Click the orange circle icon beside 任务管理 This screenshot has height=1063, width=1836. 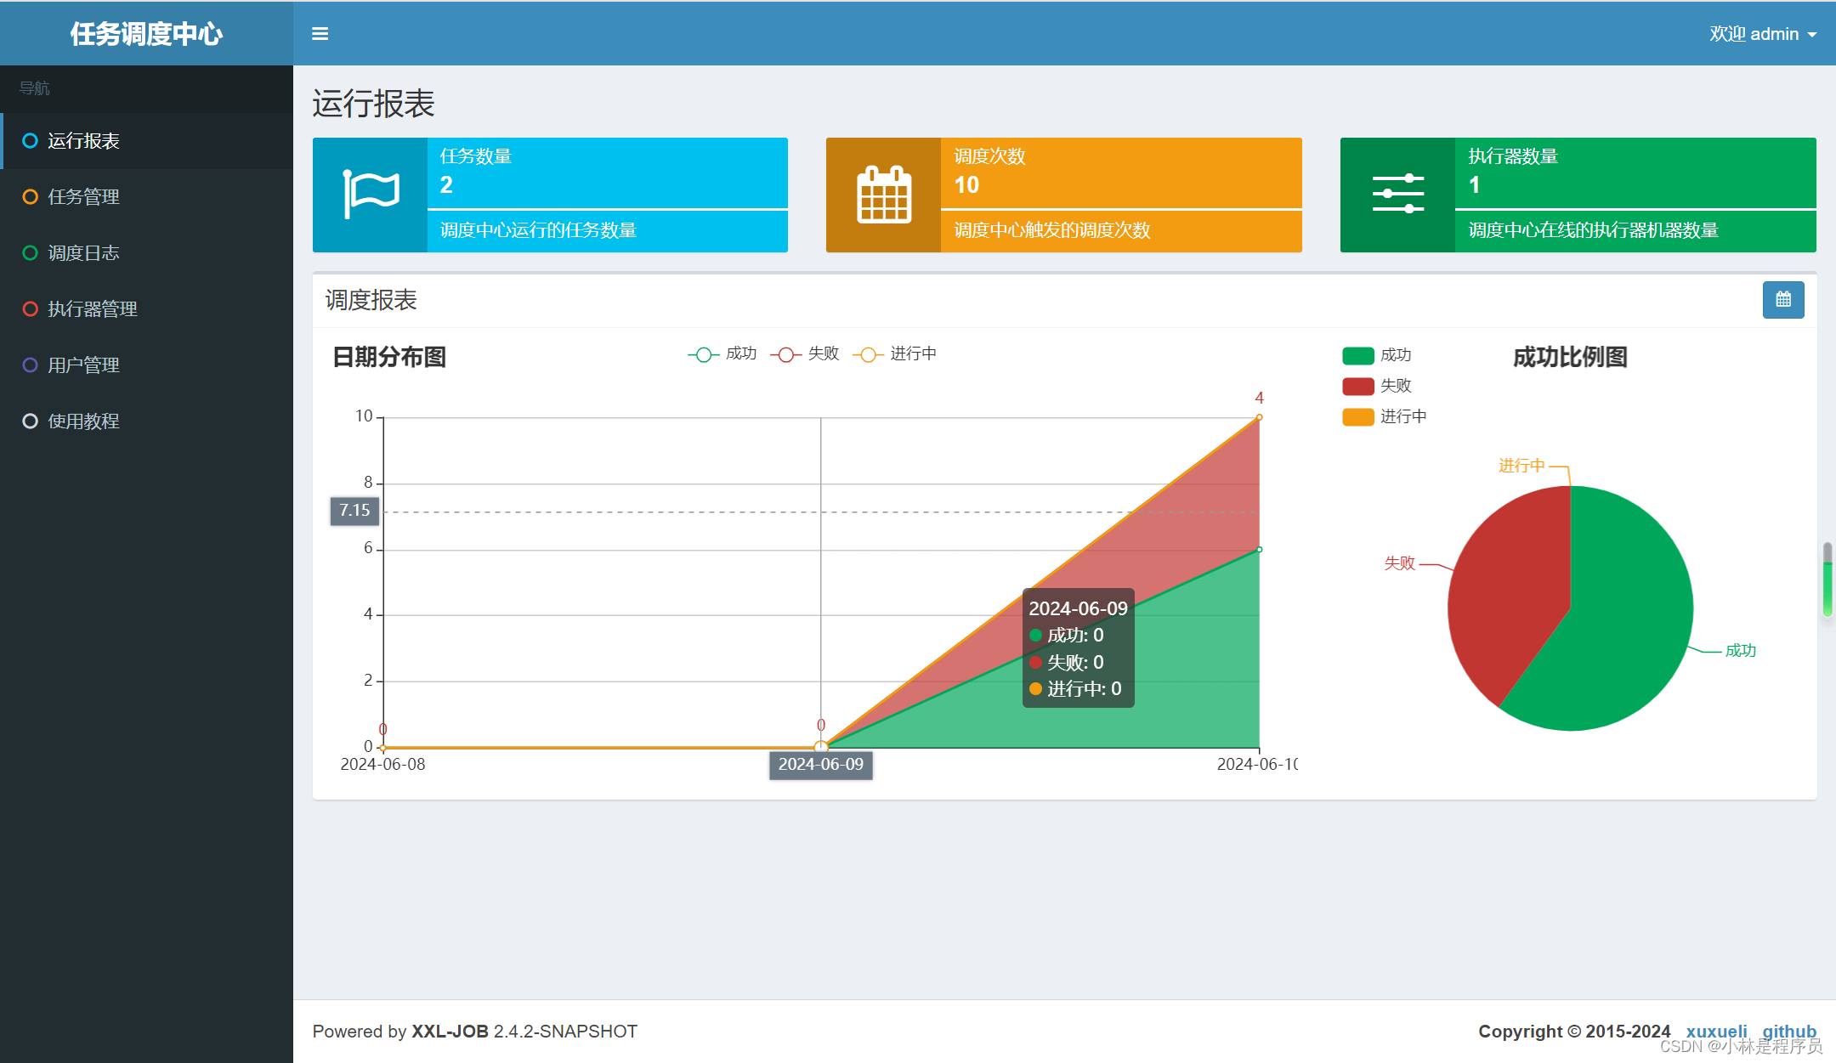(30, 197)
